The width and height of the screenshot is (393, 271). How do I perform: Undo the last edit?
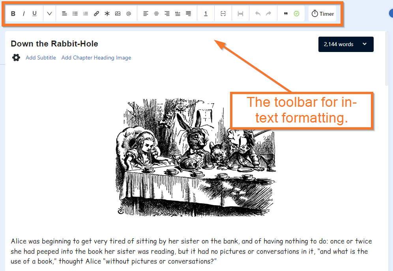click(x=258, y=13)
